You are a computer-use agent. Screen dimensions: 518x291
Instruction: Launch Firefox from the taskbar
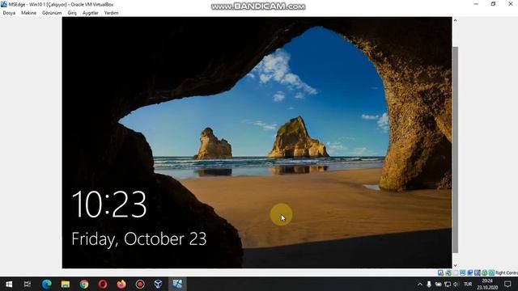tap(121, 284)
